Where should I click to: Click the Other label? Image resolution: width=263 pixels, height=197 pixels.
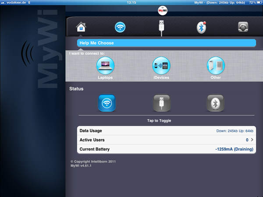[216, 77]
